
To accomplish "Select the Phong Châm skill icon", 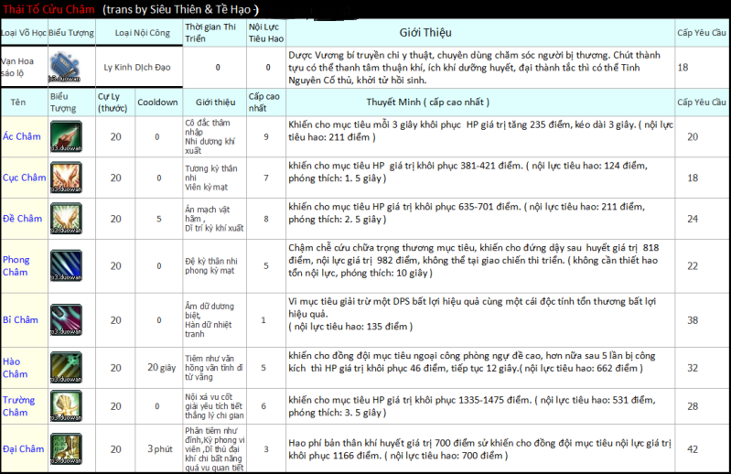I will click(66, 265).
